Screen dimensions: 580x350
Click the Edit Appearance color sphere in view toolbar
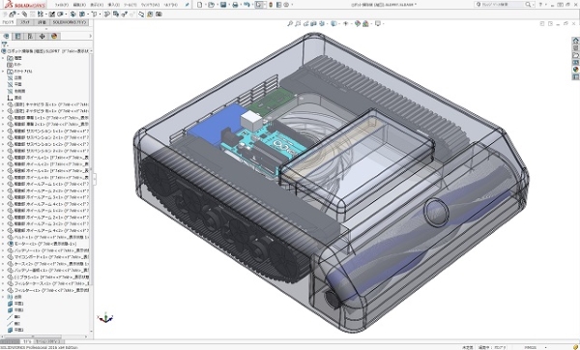(358, 23)
